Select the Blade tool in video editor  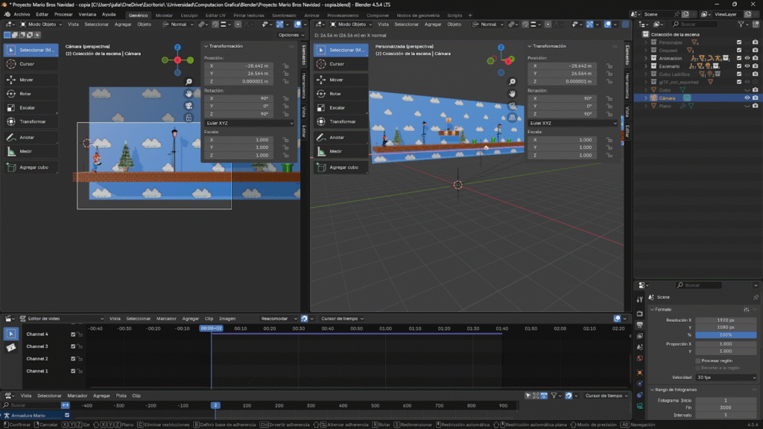point(11,348)
